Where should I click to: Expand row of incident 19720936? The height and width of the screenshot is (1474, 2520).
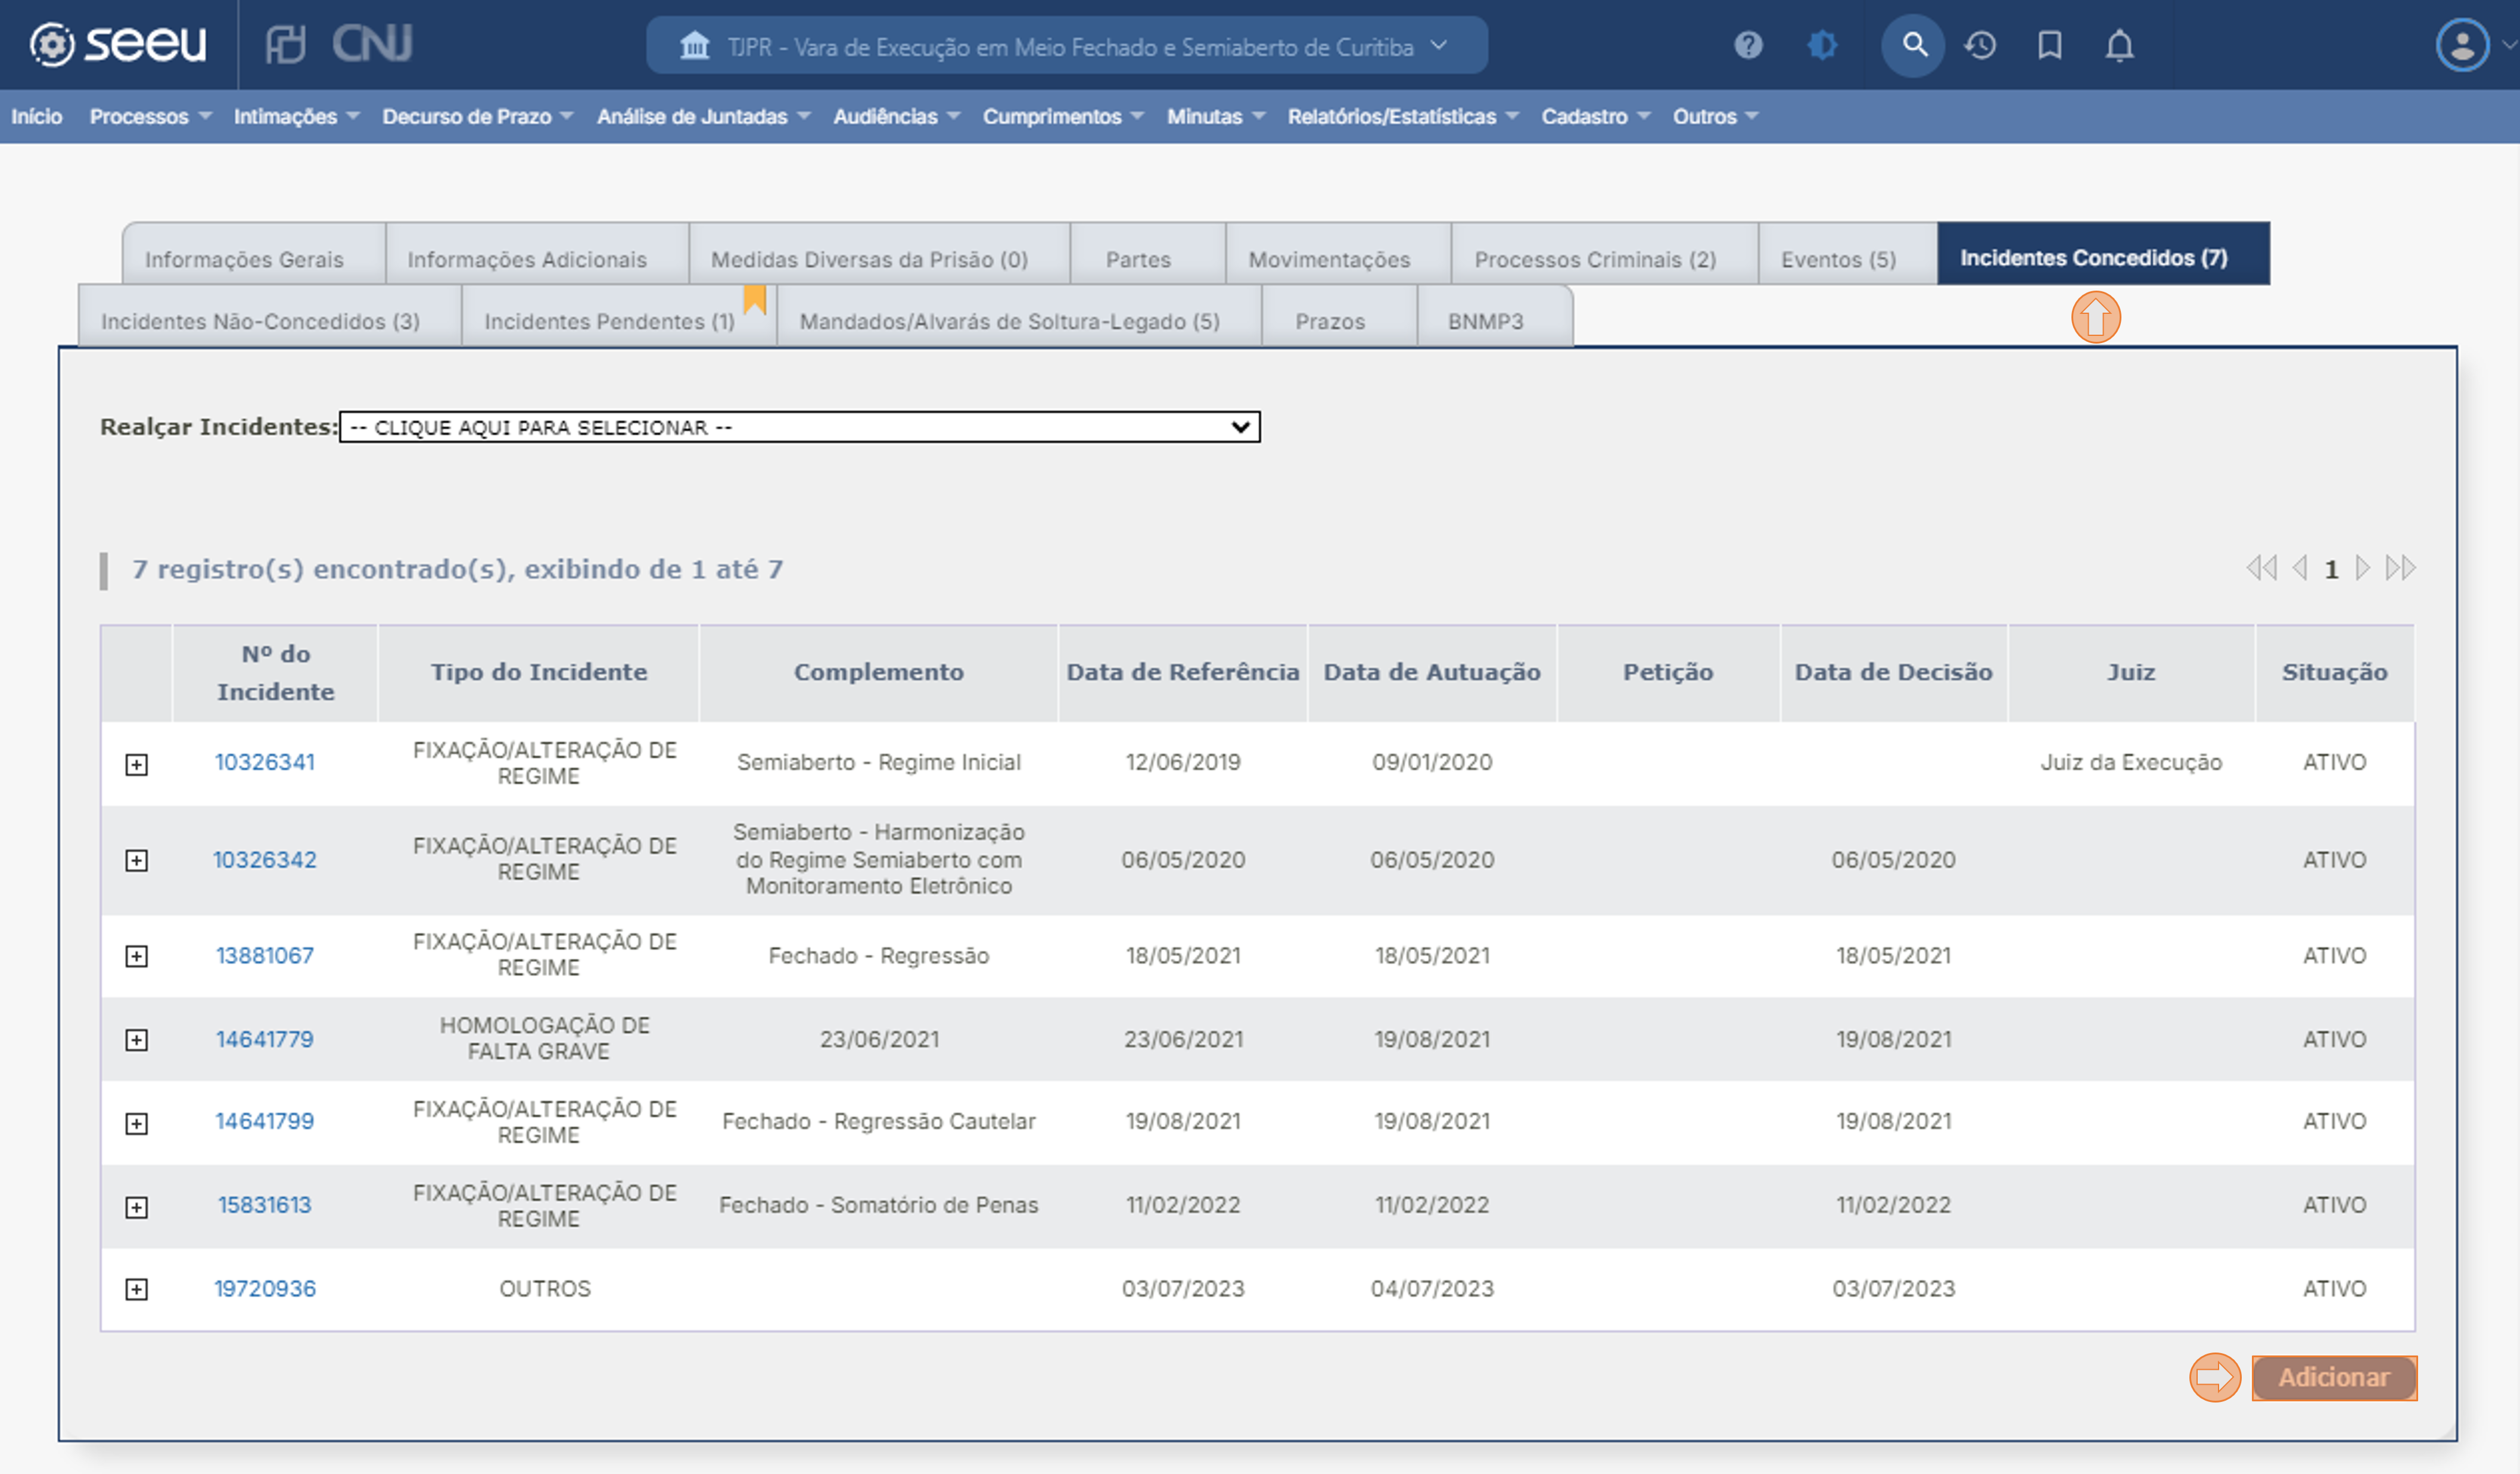coord(136,1289)
